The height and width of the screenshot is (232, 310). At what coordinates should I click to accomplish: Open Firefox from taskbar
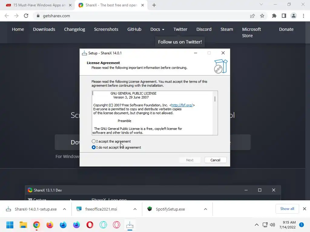[50, 225]
